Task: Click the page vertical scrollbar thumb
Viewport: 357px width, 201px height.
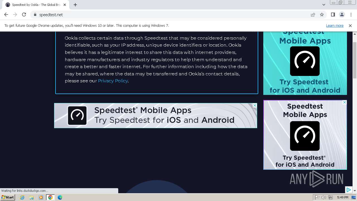Action: (x=355, y=60)
